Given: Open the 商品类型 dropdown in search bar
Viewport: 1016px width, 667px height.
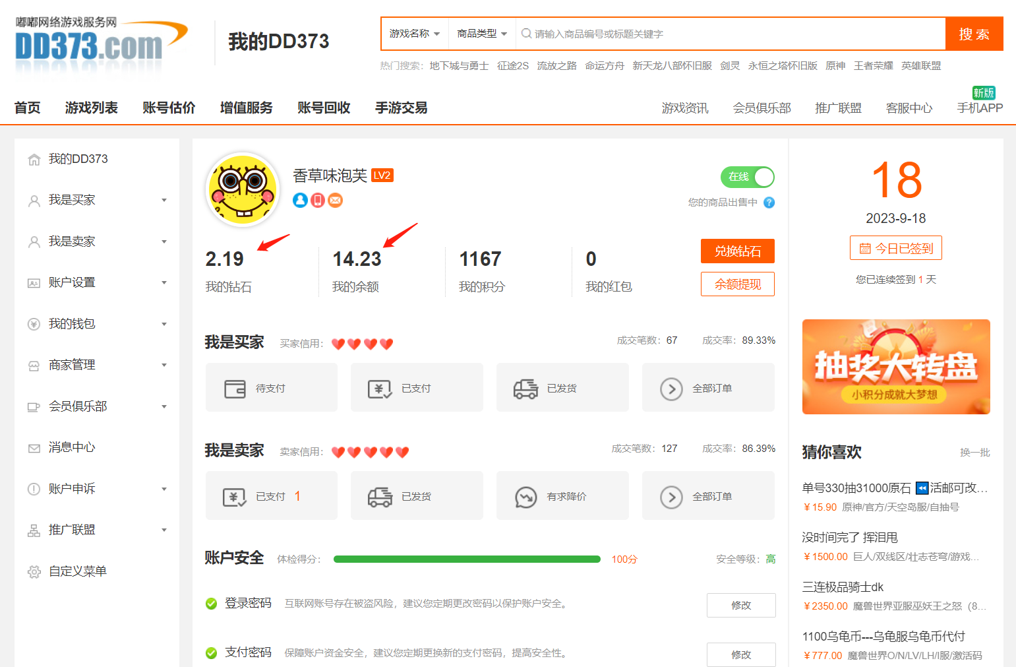Looking at the screenshot, I should 482,34.
